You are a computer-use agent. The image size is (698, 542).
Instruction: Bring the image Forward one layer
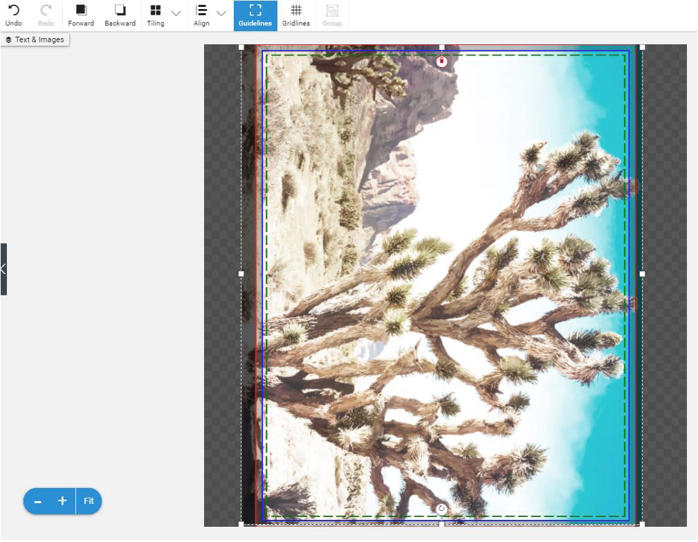[x=81, y=10]
